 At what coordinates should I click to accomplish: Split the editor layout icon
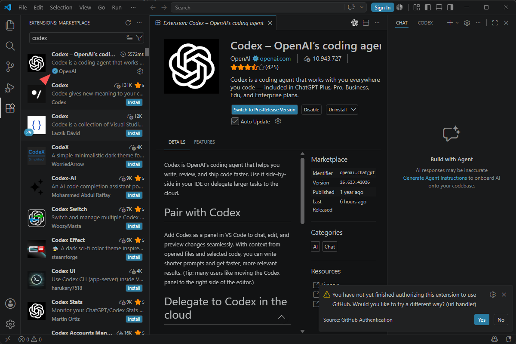coord(366,23)
